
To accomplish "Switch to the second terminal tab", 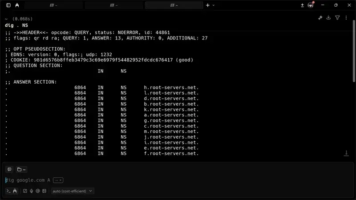I will click(x=114, y=5).
